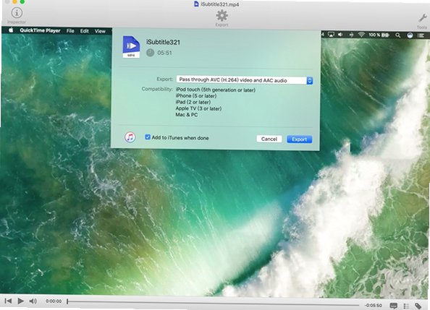Viewport: 430px width, 310px height.
Task: Click the clock icon beside 05:51
Action: [x=150, y=53]
